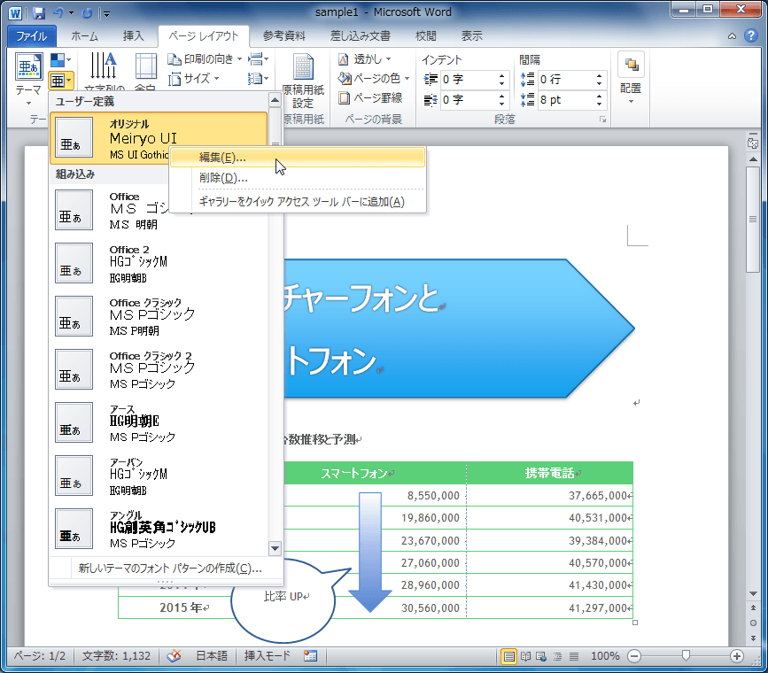Click the macro record icon in status bar

(x=310, y=656)
